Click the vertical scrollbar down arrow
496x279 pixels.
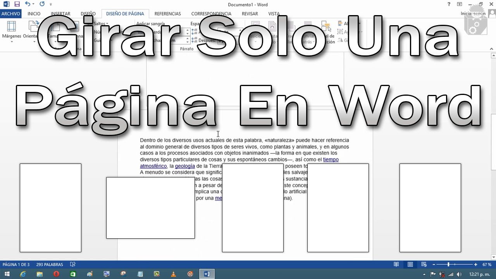point(493,257)
